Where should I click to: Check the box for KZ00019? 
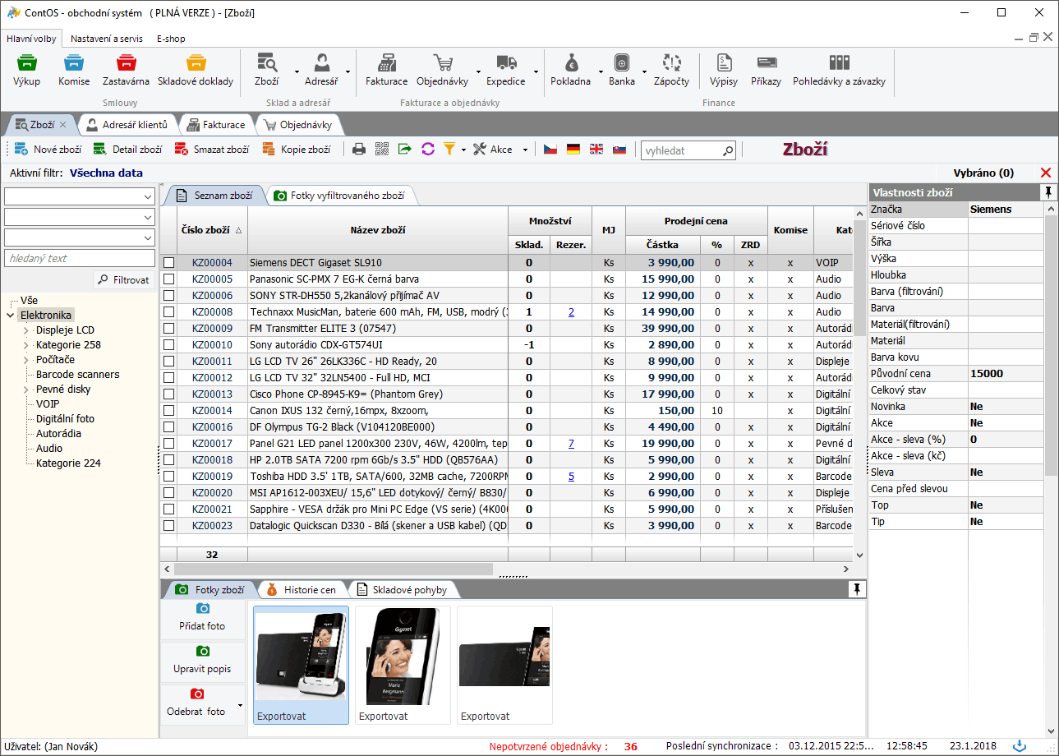[168, 477]
